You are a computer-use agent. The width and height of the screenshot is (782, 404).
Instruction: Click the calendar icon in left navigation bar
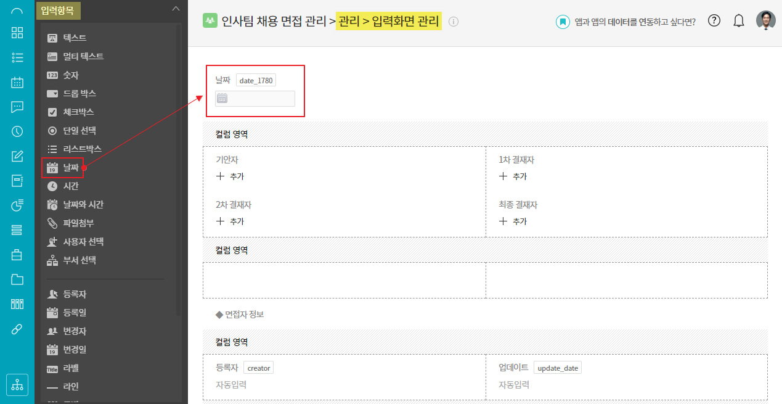[17, 82]
